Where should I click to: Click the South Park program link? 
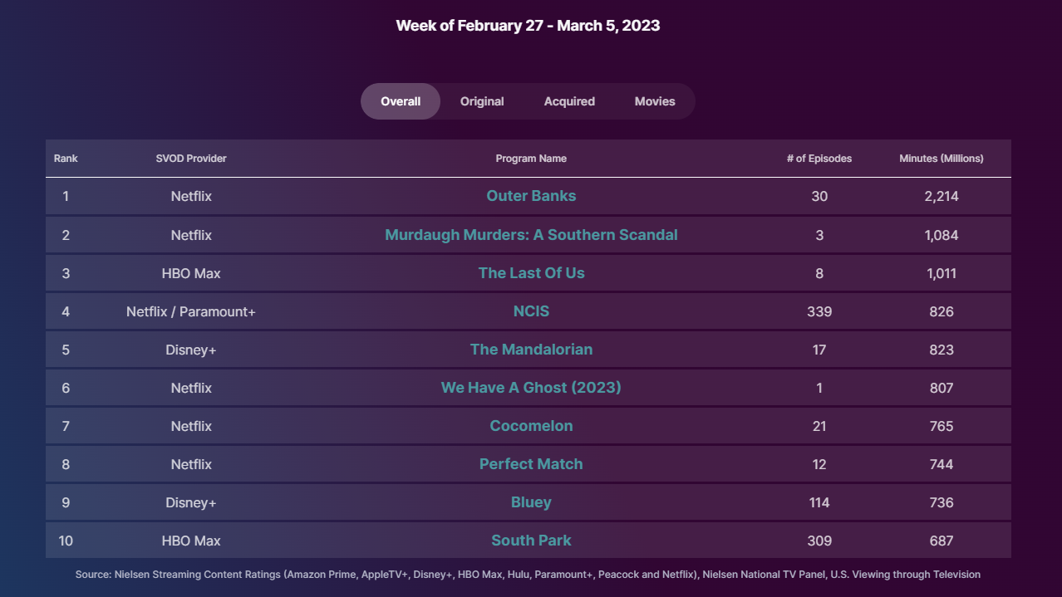(x=531, y=541)
